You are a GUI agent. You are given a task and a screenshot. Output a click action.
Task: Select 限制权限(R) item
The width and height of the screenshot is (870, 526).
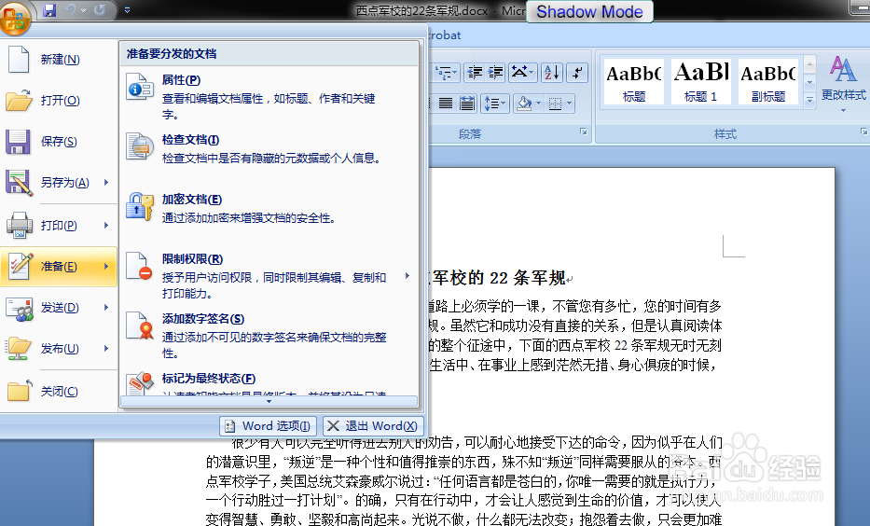coord(269,276)
